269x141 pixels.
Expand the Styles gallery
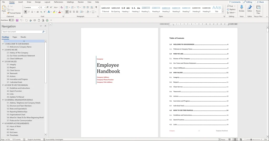(x=223, y=12)
